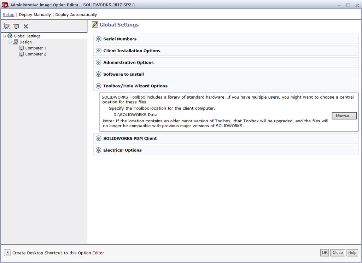The height and width of the screenshot is (263, 362).
Task: Click the Browse button for Toolbox location
Action: click(x=344, y=116)
